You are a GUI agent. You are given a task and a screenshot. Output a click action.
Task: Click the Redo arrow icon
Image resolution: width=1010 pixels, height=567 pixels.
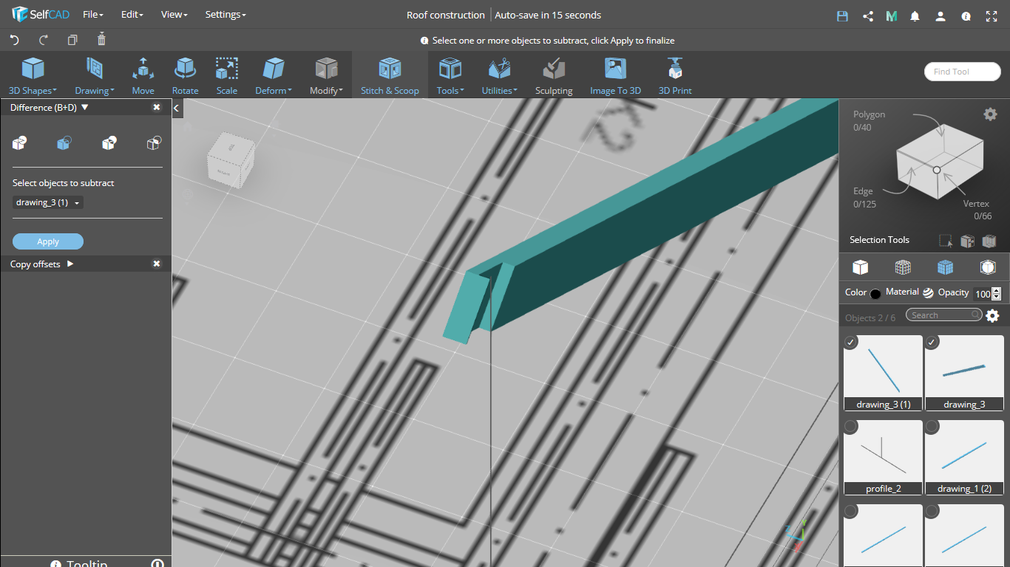(44, 40)
